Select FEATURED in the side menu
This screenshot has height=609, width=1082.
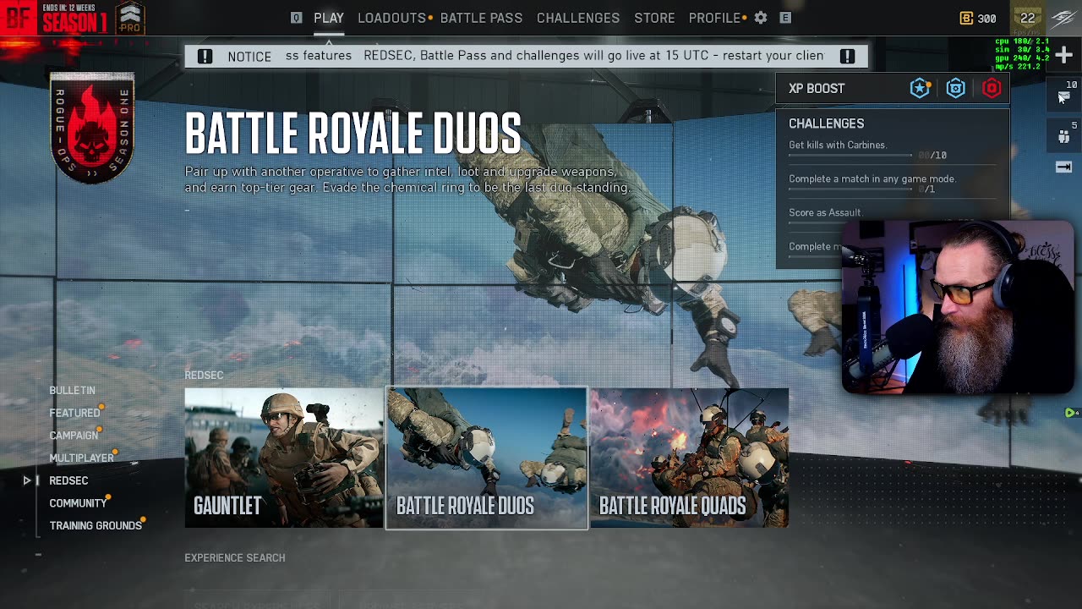(74, 413)
